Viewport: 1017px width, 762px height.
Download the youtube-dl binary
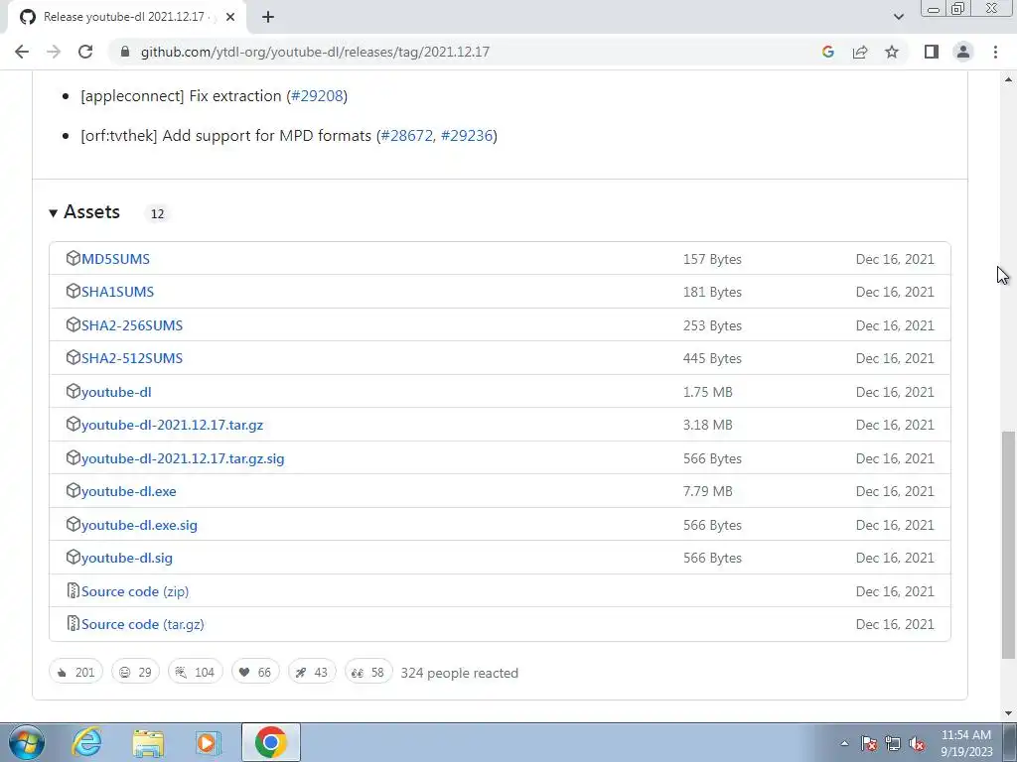tap(116, 392)
